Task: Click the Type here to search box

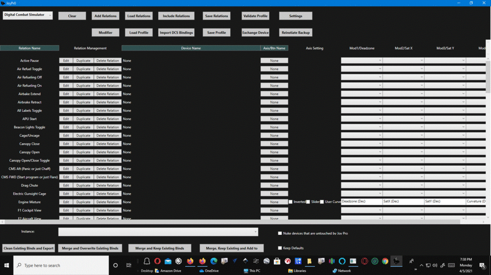Action: pyautogui.click(x=61, y=265)
